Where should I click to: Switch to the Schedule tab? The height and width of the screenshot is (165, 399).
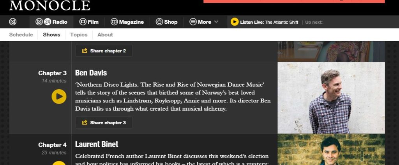pyautogui.click(x=21, y=35)
